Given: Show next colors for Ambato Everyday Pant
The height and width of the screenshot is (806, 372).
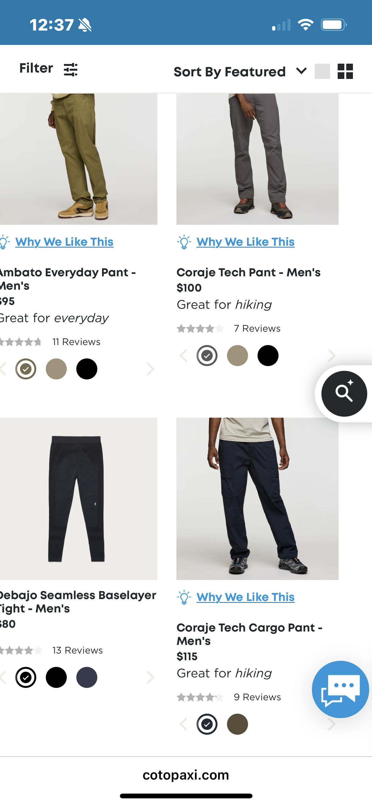Looking at the screenshot, I should tap(150, 369).
